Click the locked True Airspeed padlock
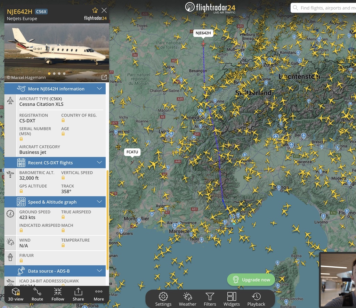356x308 pixels. point(63,217)
